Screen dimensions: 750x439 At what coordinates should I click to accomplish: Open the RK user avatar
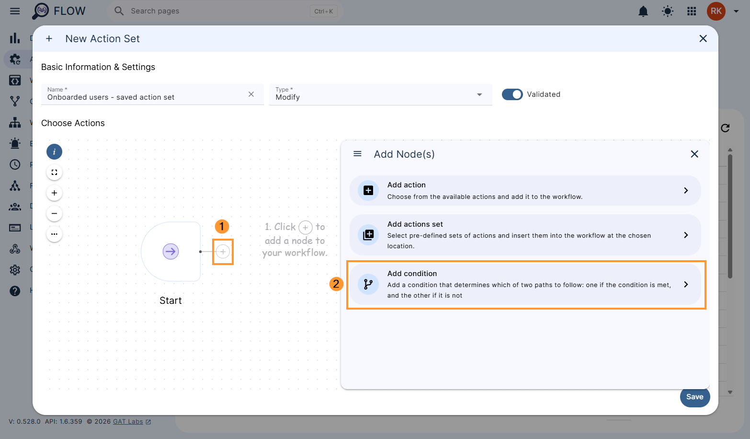point(716,11)
